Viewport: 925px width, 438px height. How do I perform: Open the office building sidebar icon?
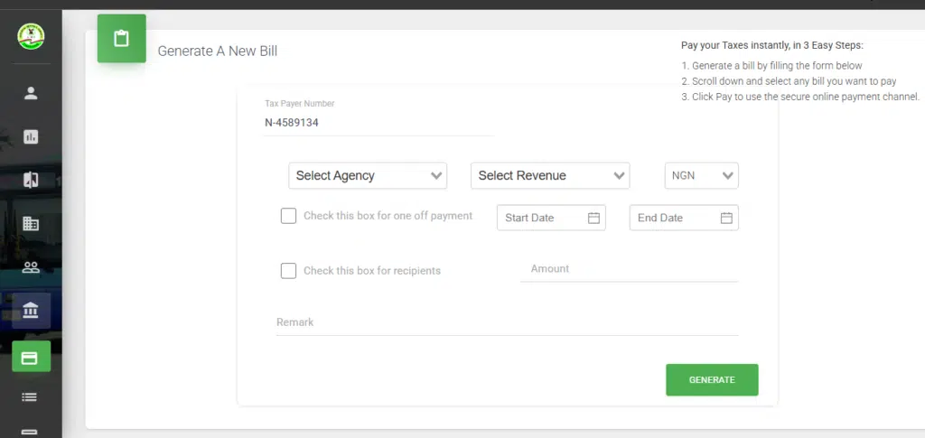tap(31, 223)
